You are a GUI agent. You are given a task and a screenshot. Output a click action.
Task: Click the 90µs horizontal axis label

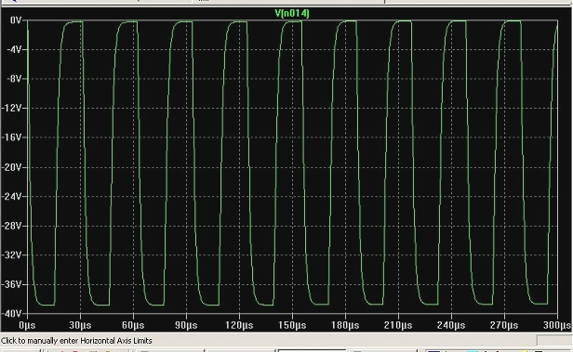coord(186,325)
